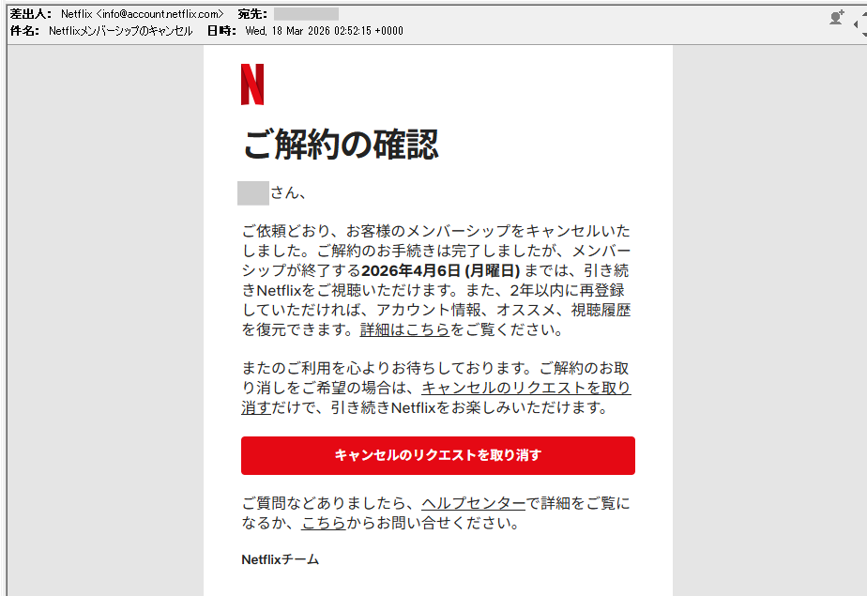The height and width of the screenshot is (596, 867).
Task: Click sender address info@account.netflix.com
Action: [x=160, y=14]
